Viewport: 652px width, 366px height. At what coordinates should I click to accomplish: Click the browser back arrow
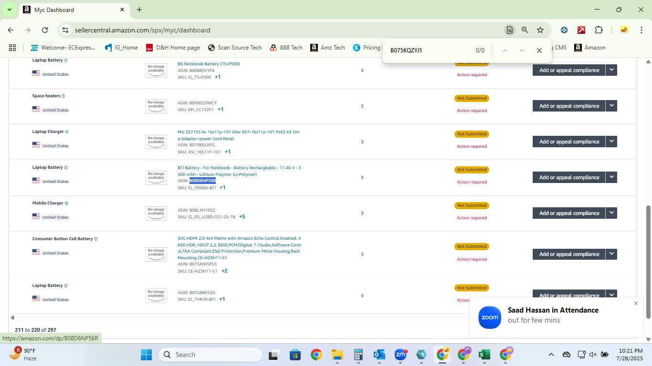(11, 30)
